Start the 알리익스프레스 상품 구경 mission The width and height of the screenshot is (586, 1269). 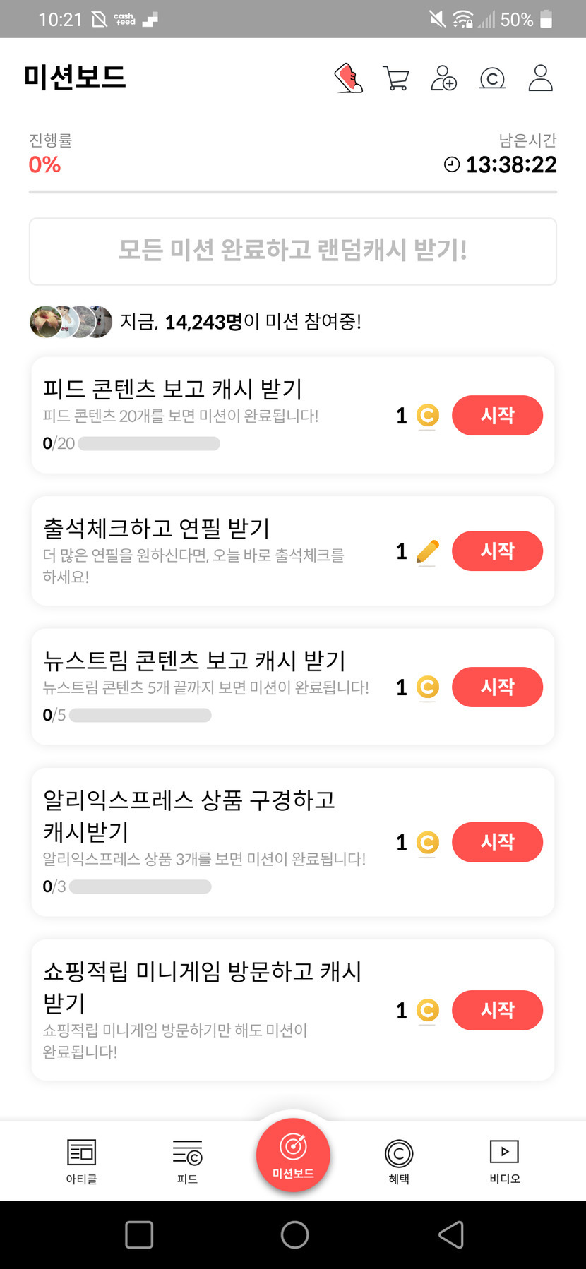click(497, 842)
